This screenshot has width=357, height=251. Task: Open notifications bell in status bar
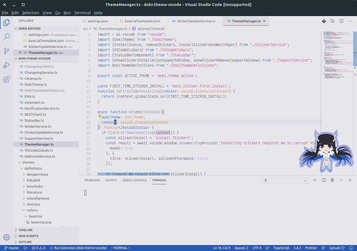351,248
